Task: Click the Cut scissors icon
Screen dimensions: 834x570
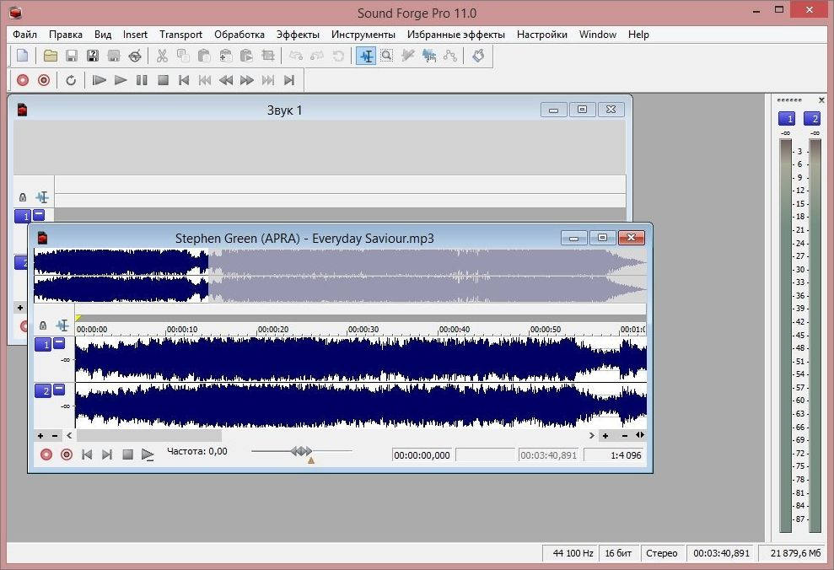Action: click(x=162, y=56)
